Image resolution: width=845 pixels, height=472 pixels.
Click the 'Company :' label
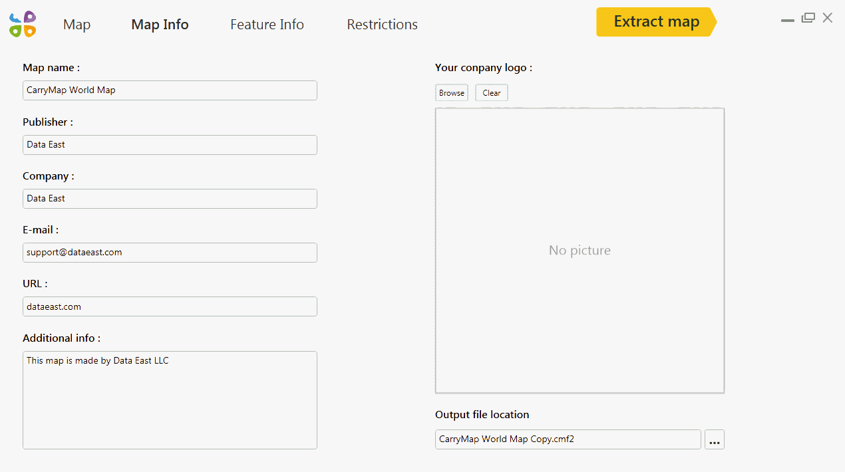[49, 176]
